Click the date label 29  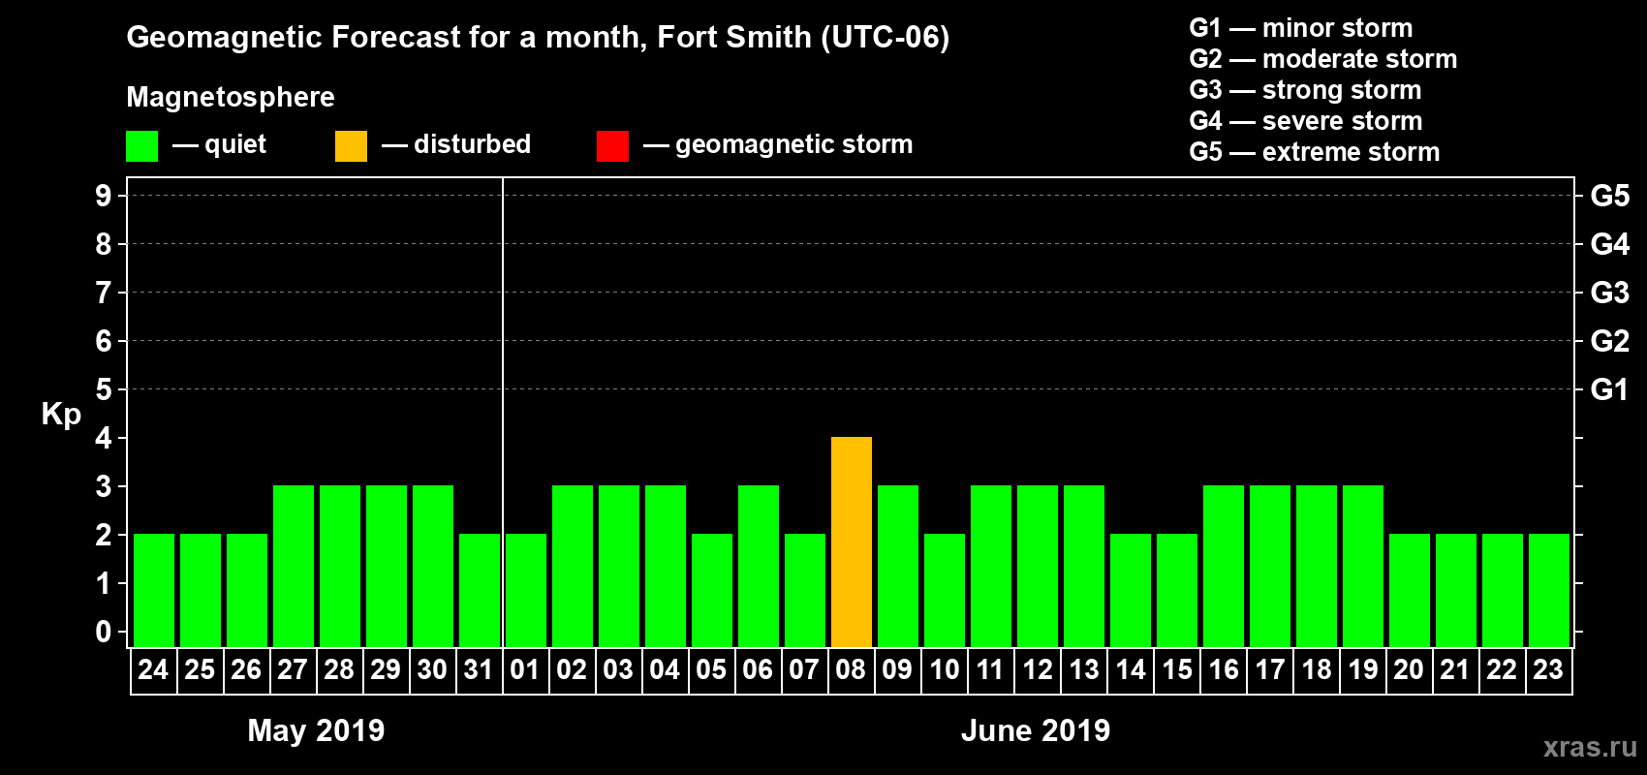386,669
